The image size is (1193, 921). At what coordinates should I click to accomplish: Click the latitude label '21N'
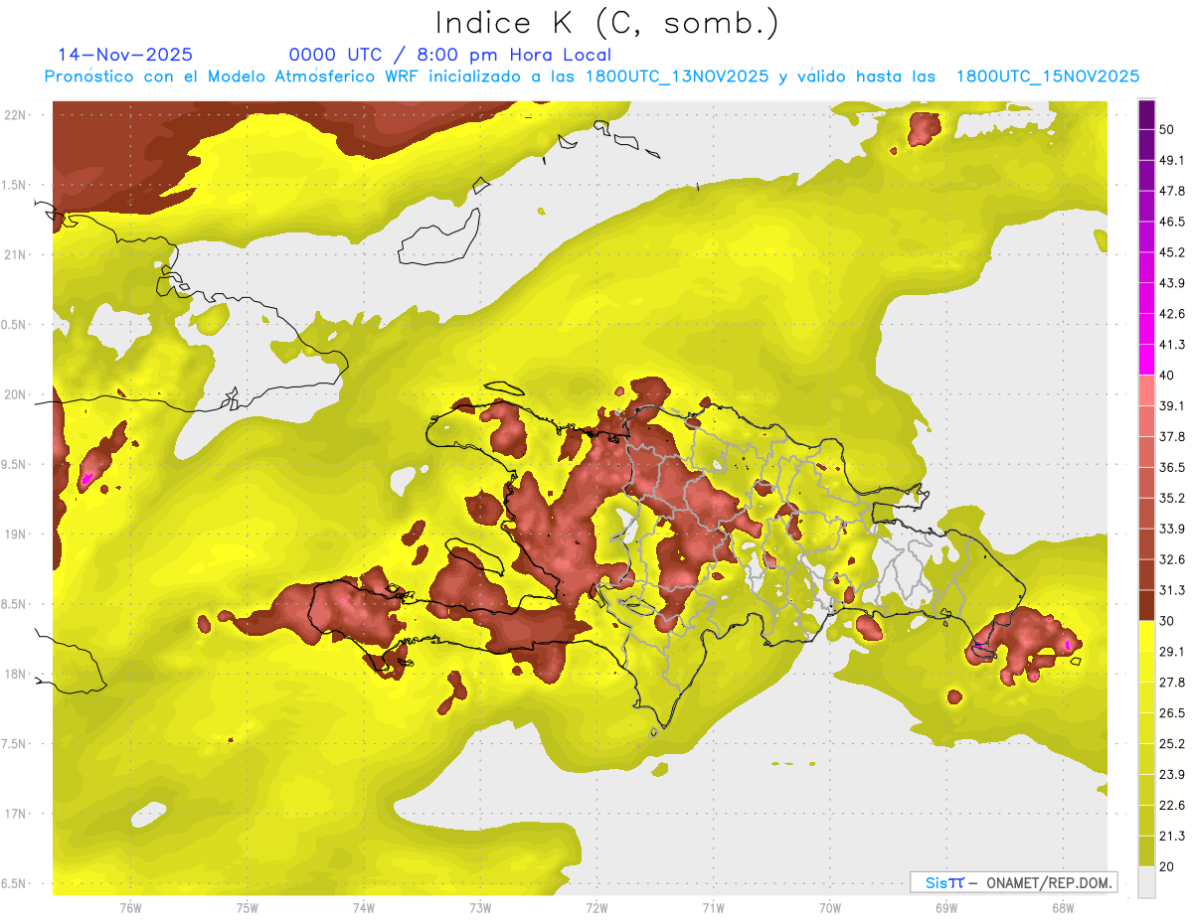click(x=16, y=254)
